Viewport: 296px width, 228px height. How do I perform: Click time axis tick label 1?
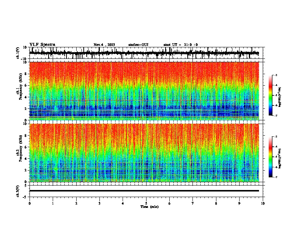click(53, 203)
